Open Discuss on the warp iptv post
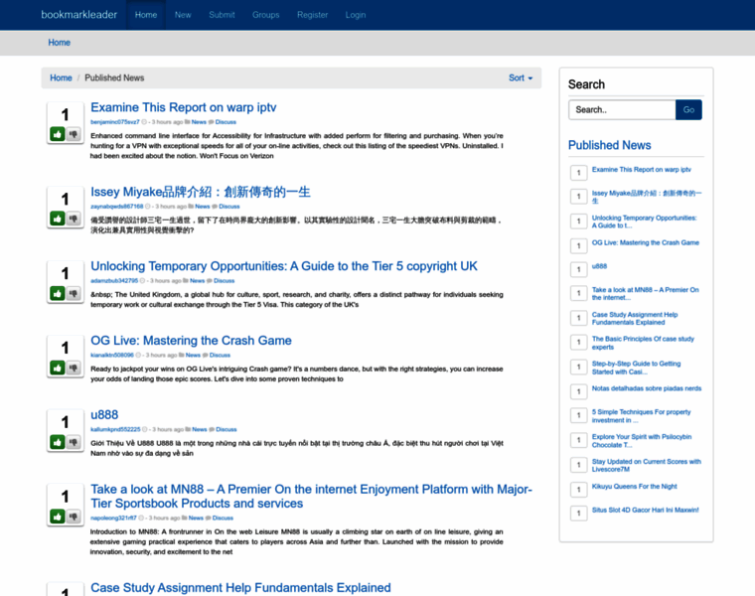 [x=226, y=122]
